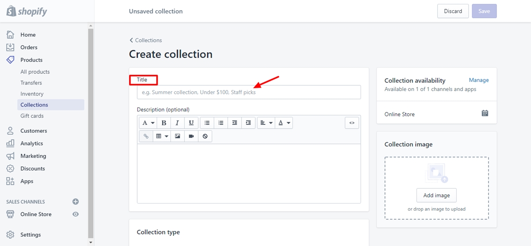Open Online Store sales channel
531x246 pixels.
[x=36, y=214]
